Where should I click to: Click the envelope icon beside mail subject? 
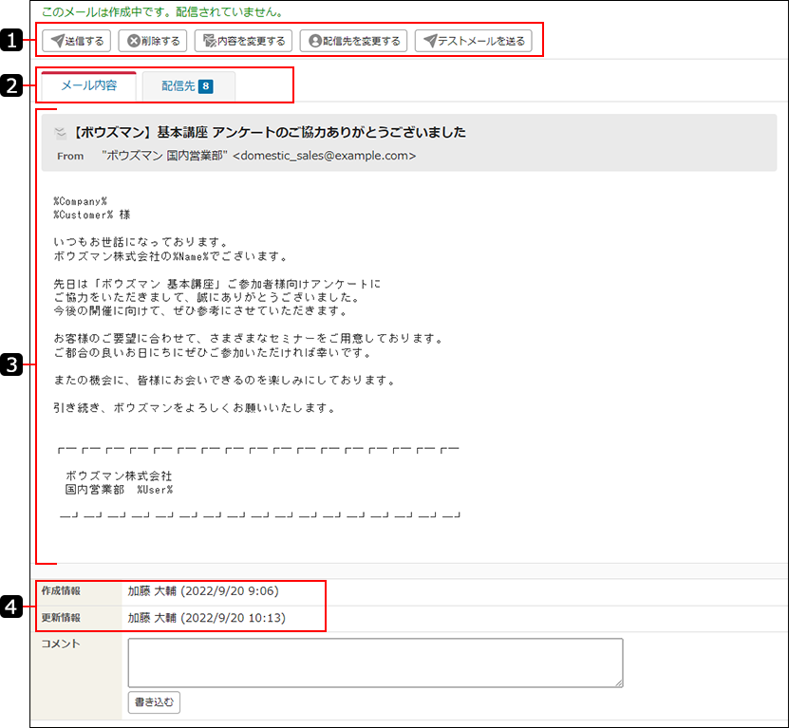point(61,133)
